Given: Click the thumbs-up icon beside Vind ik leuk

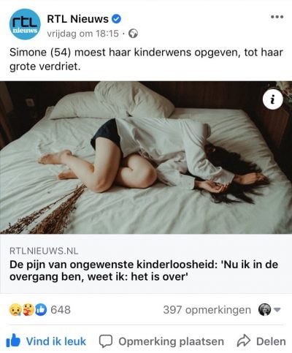Looking at the screenshot, I should point(13,341).
